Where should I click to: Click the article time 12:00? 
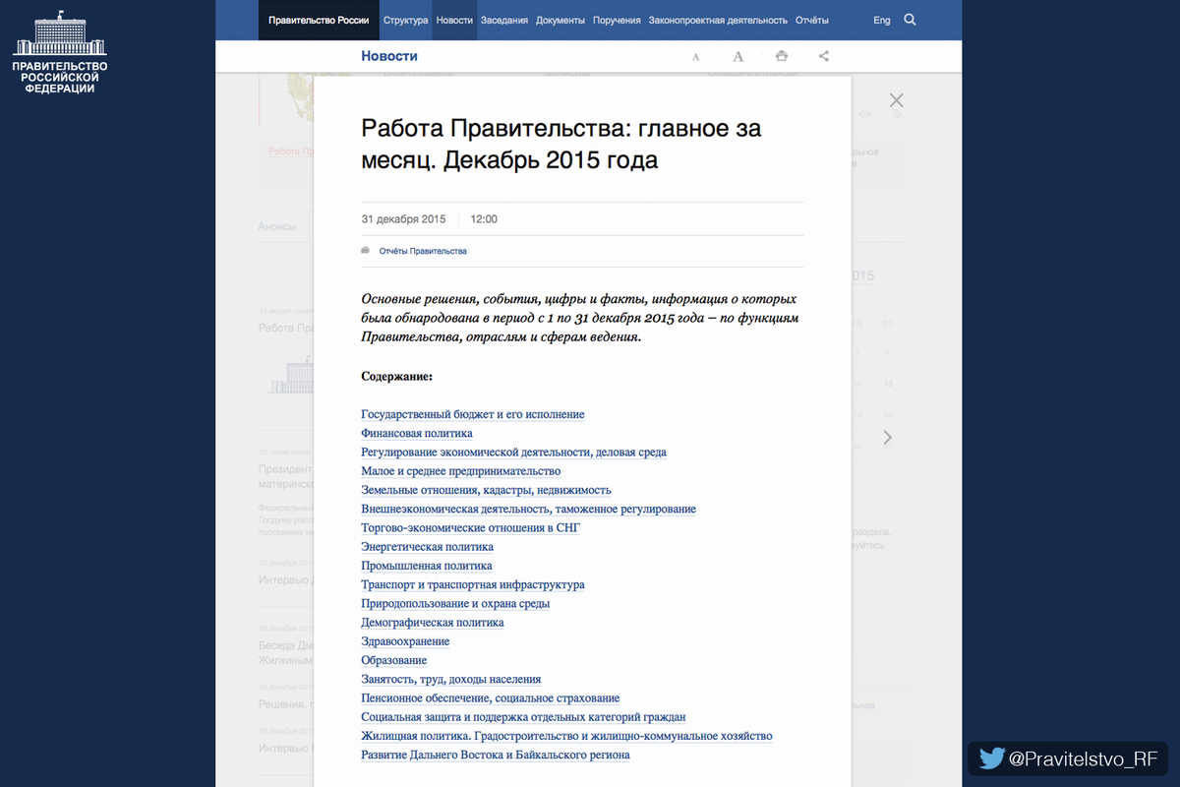(484, 219)
